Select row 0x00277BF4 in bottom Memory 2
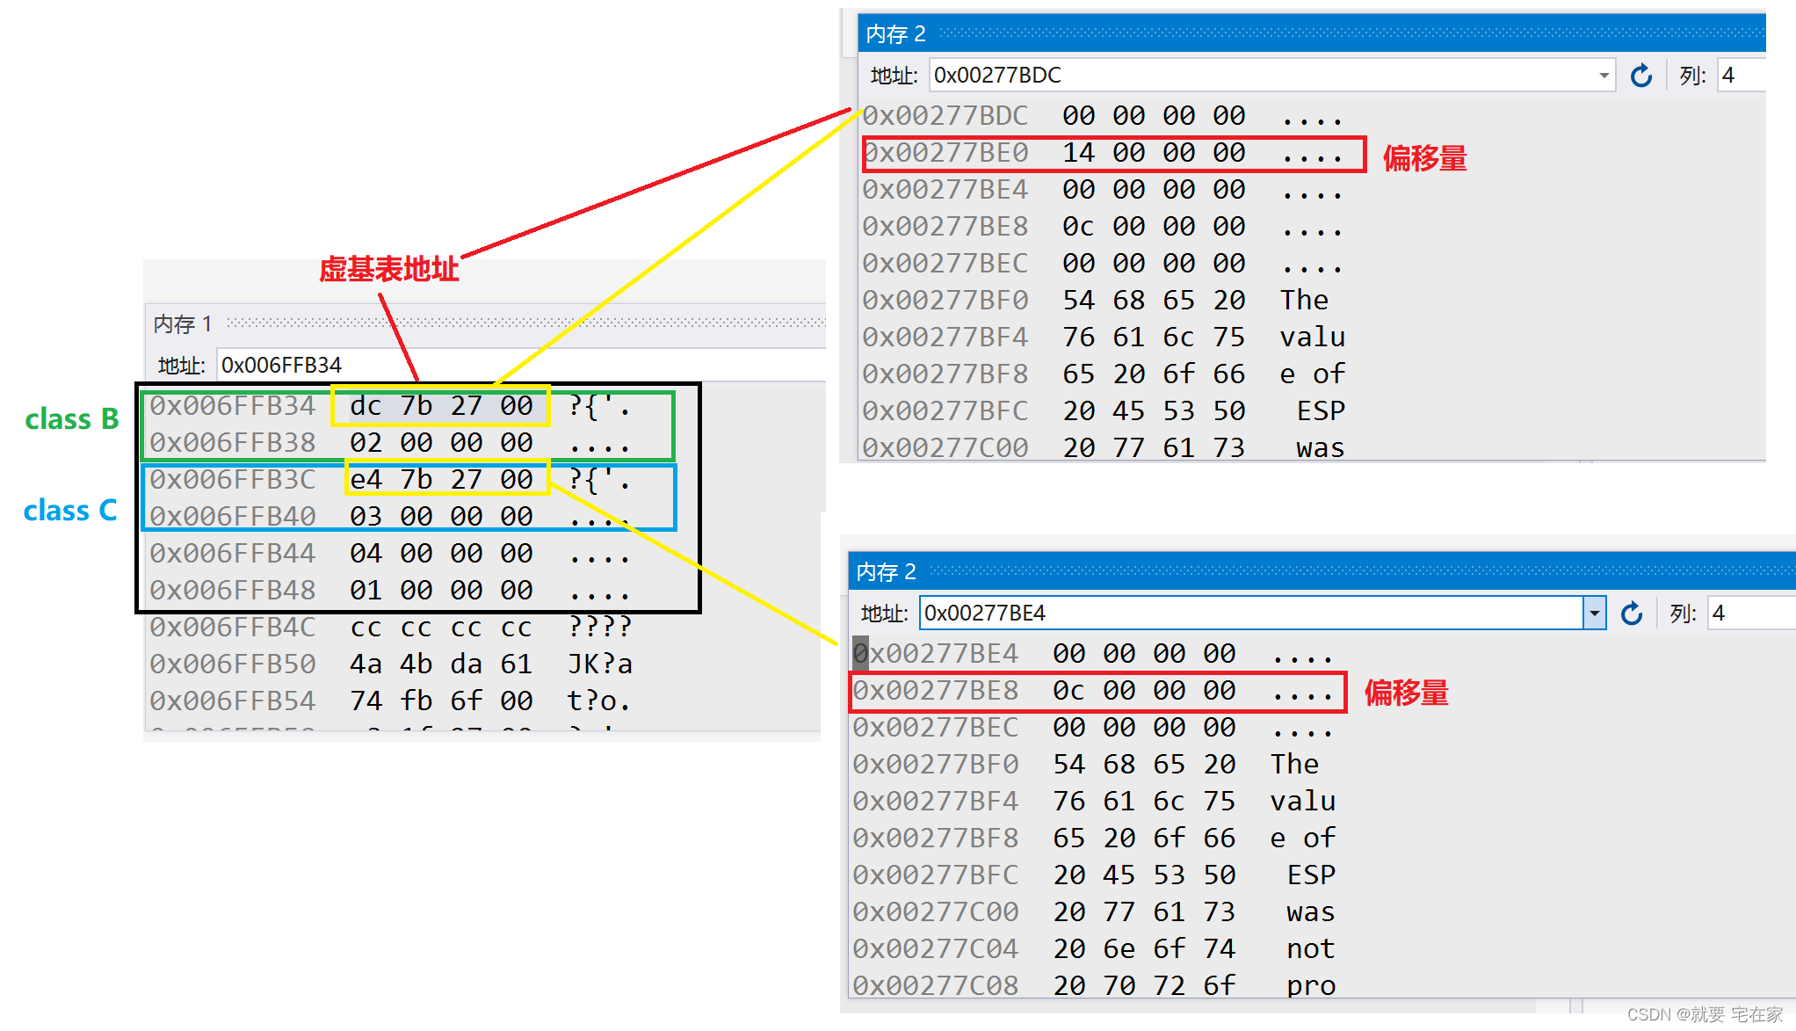The width and height of the screenshot is (1796, 1031). [x=1093, y=802]
